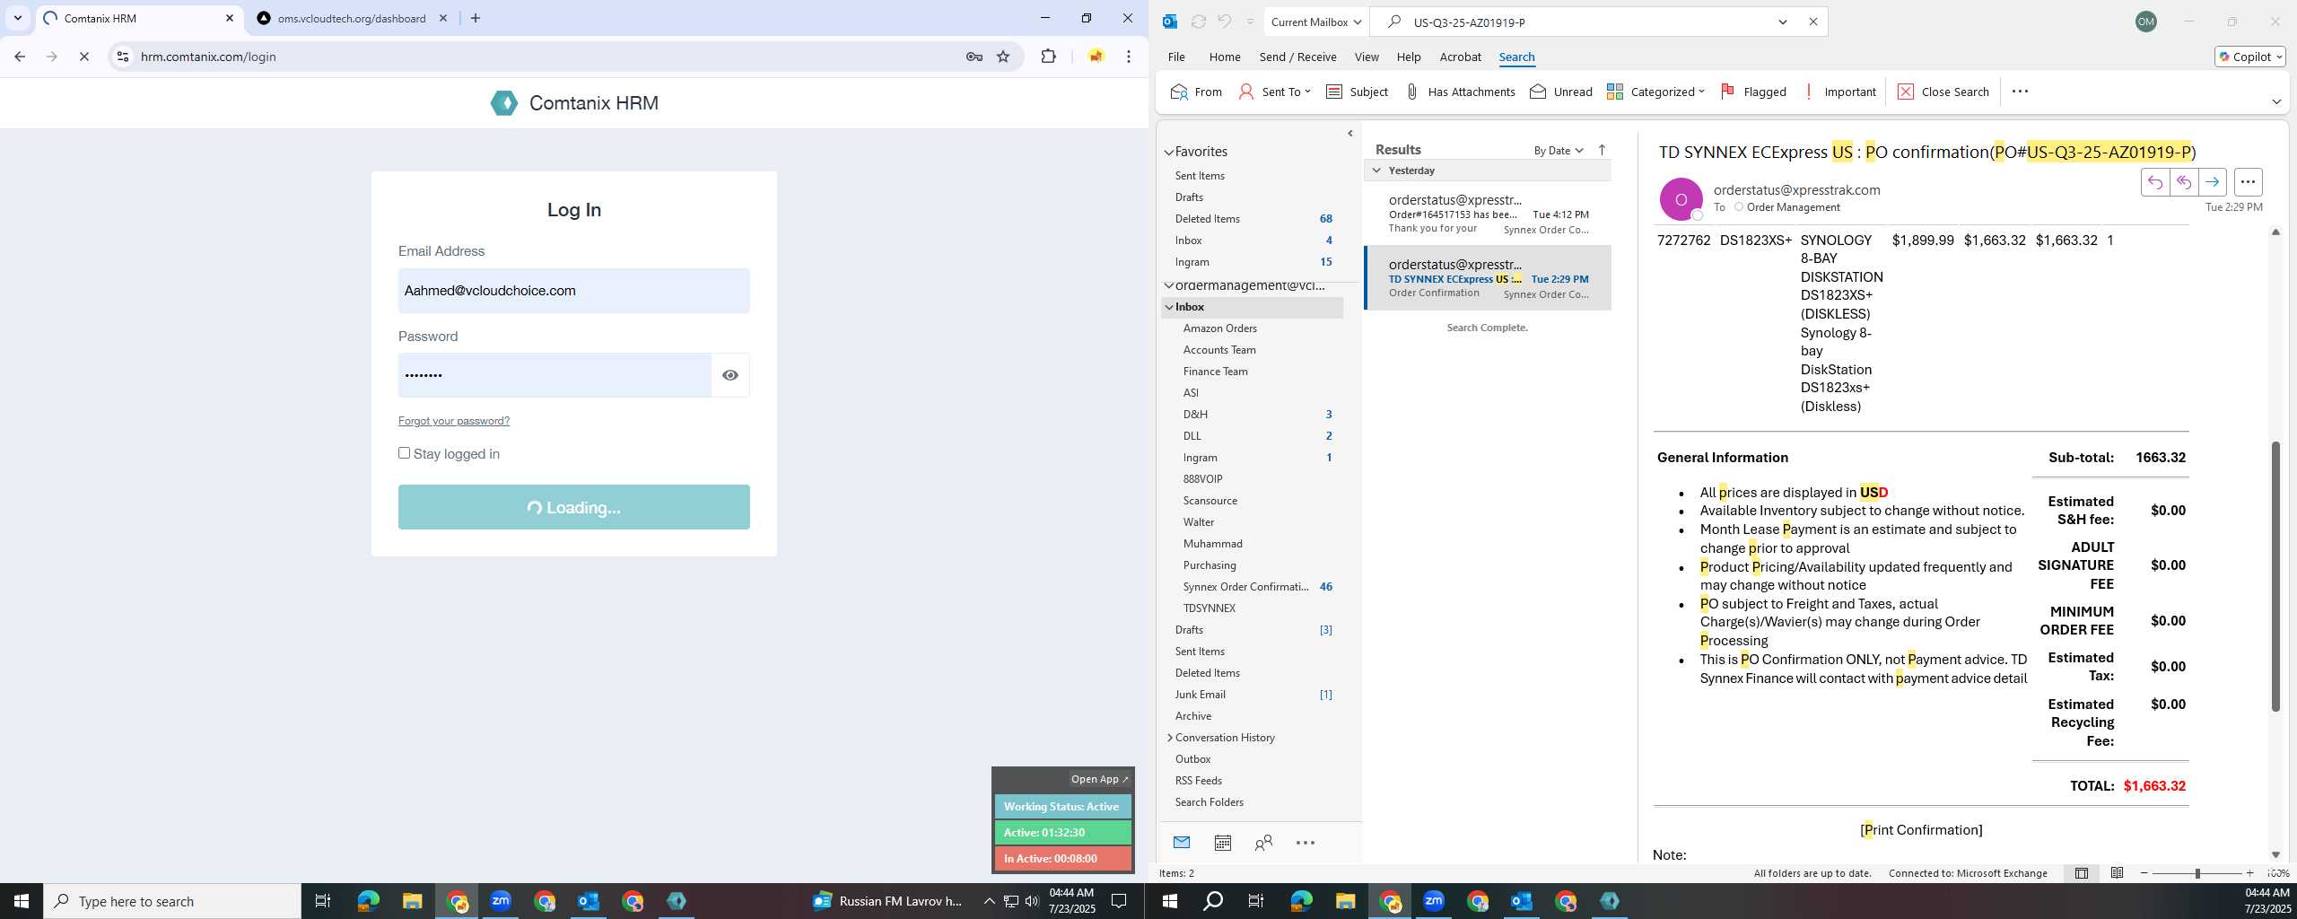
Task: Switch to oms.vcloudtech.org dashboard tab
Action: pyautogui.click(x=352, y=18)
